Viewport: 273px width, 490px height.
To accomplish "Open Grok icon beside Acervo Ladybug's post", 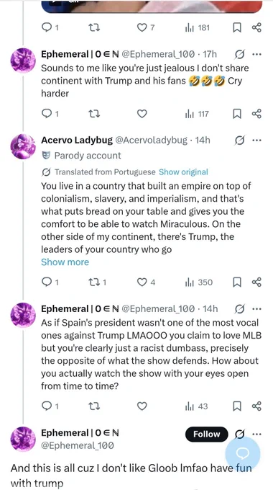I will click(x=239, y=141).
